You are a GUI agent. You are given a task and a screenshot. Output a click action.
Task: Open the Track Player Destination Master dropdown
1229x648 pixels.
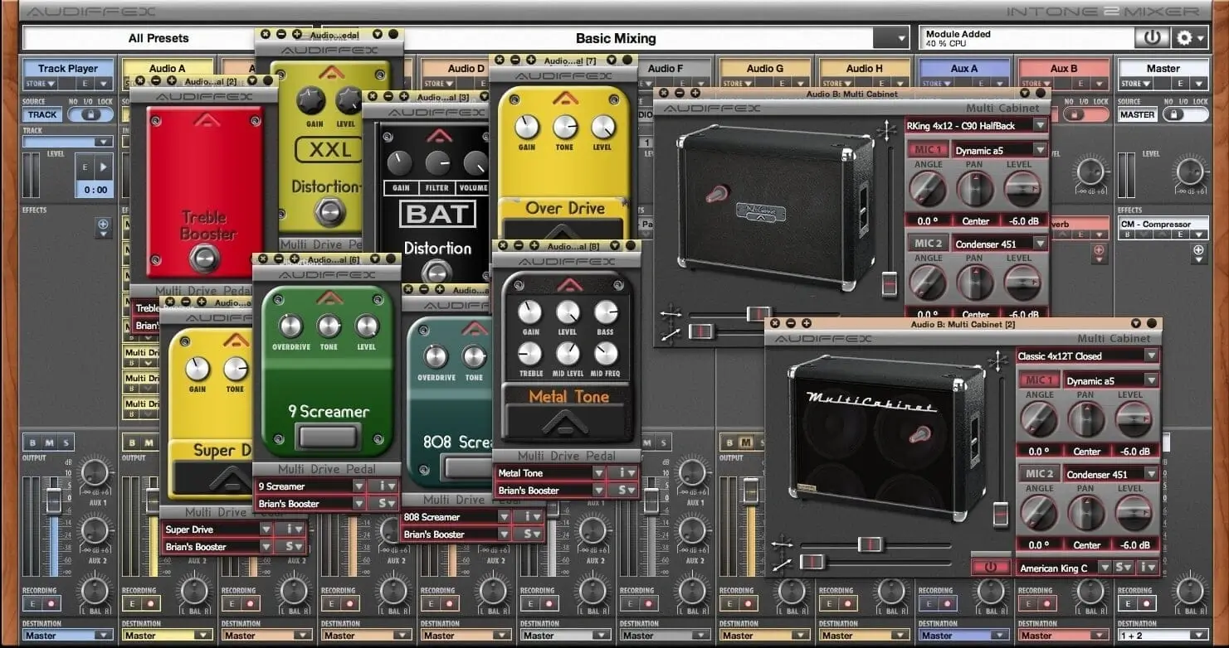point(67,636)
